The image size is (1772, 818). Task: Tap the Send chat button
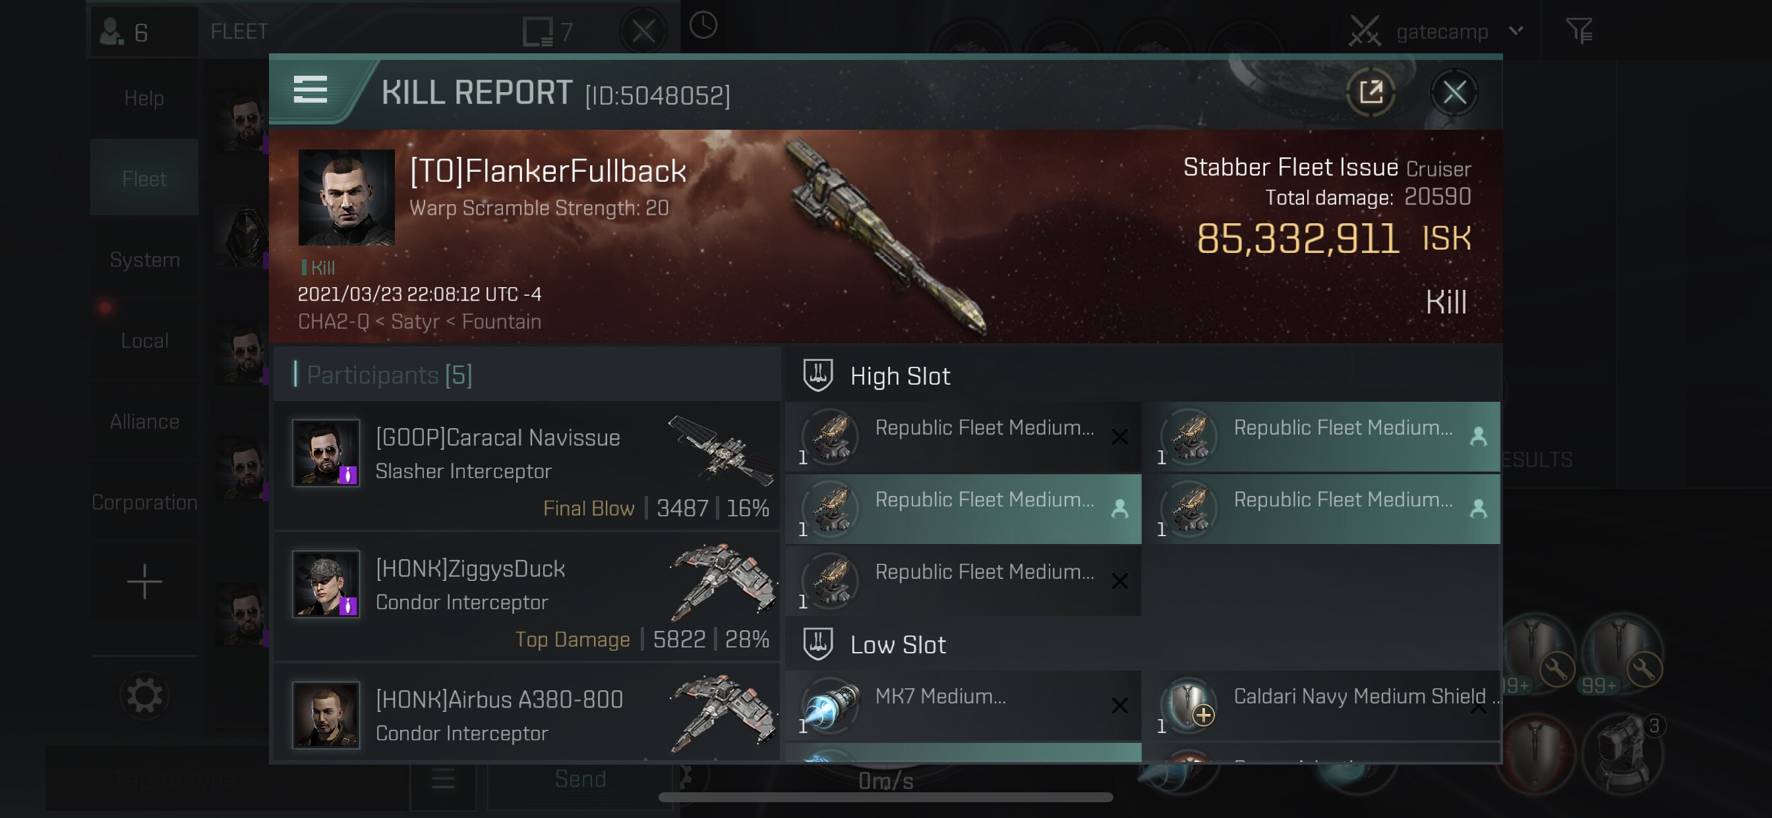coord(580,779)
